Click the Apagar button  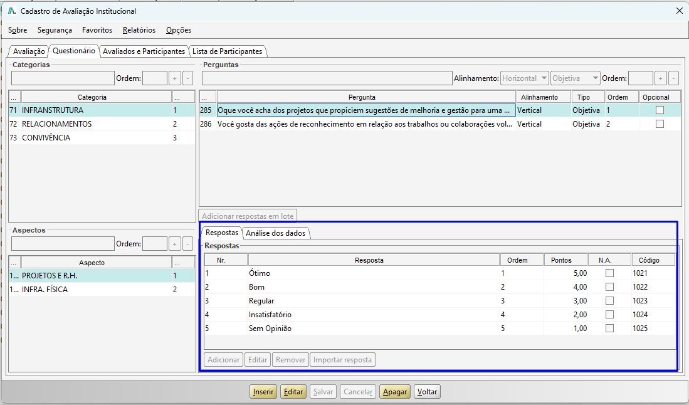pyautogui.click(x=394, y=392)
